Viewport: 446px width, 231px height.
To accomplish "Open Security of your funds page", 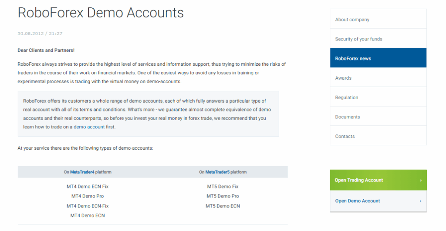I will 378,39.
